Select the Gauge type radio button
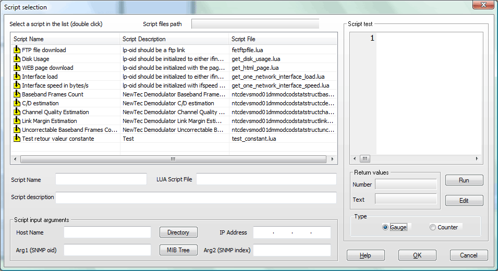Viewport: 498px width, 271px height. [x=385, y=227]
